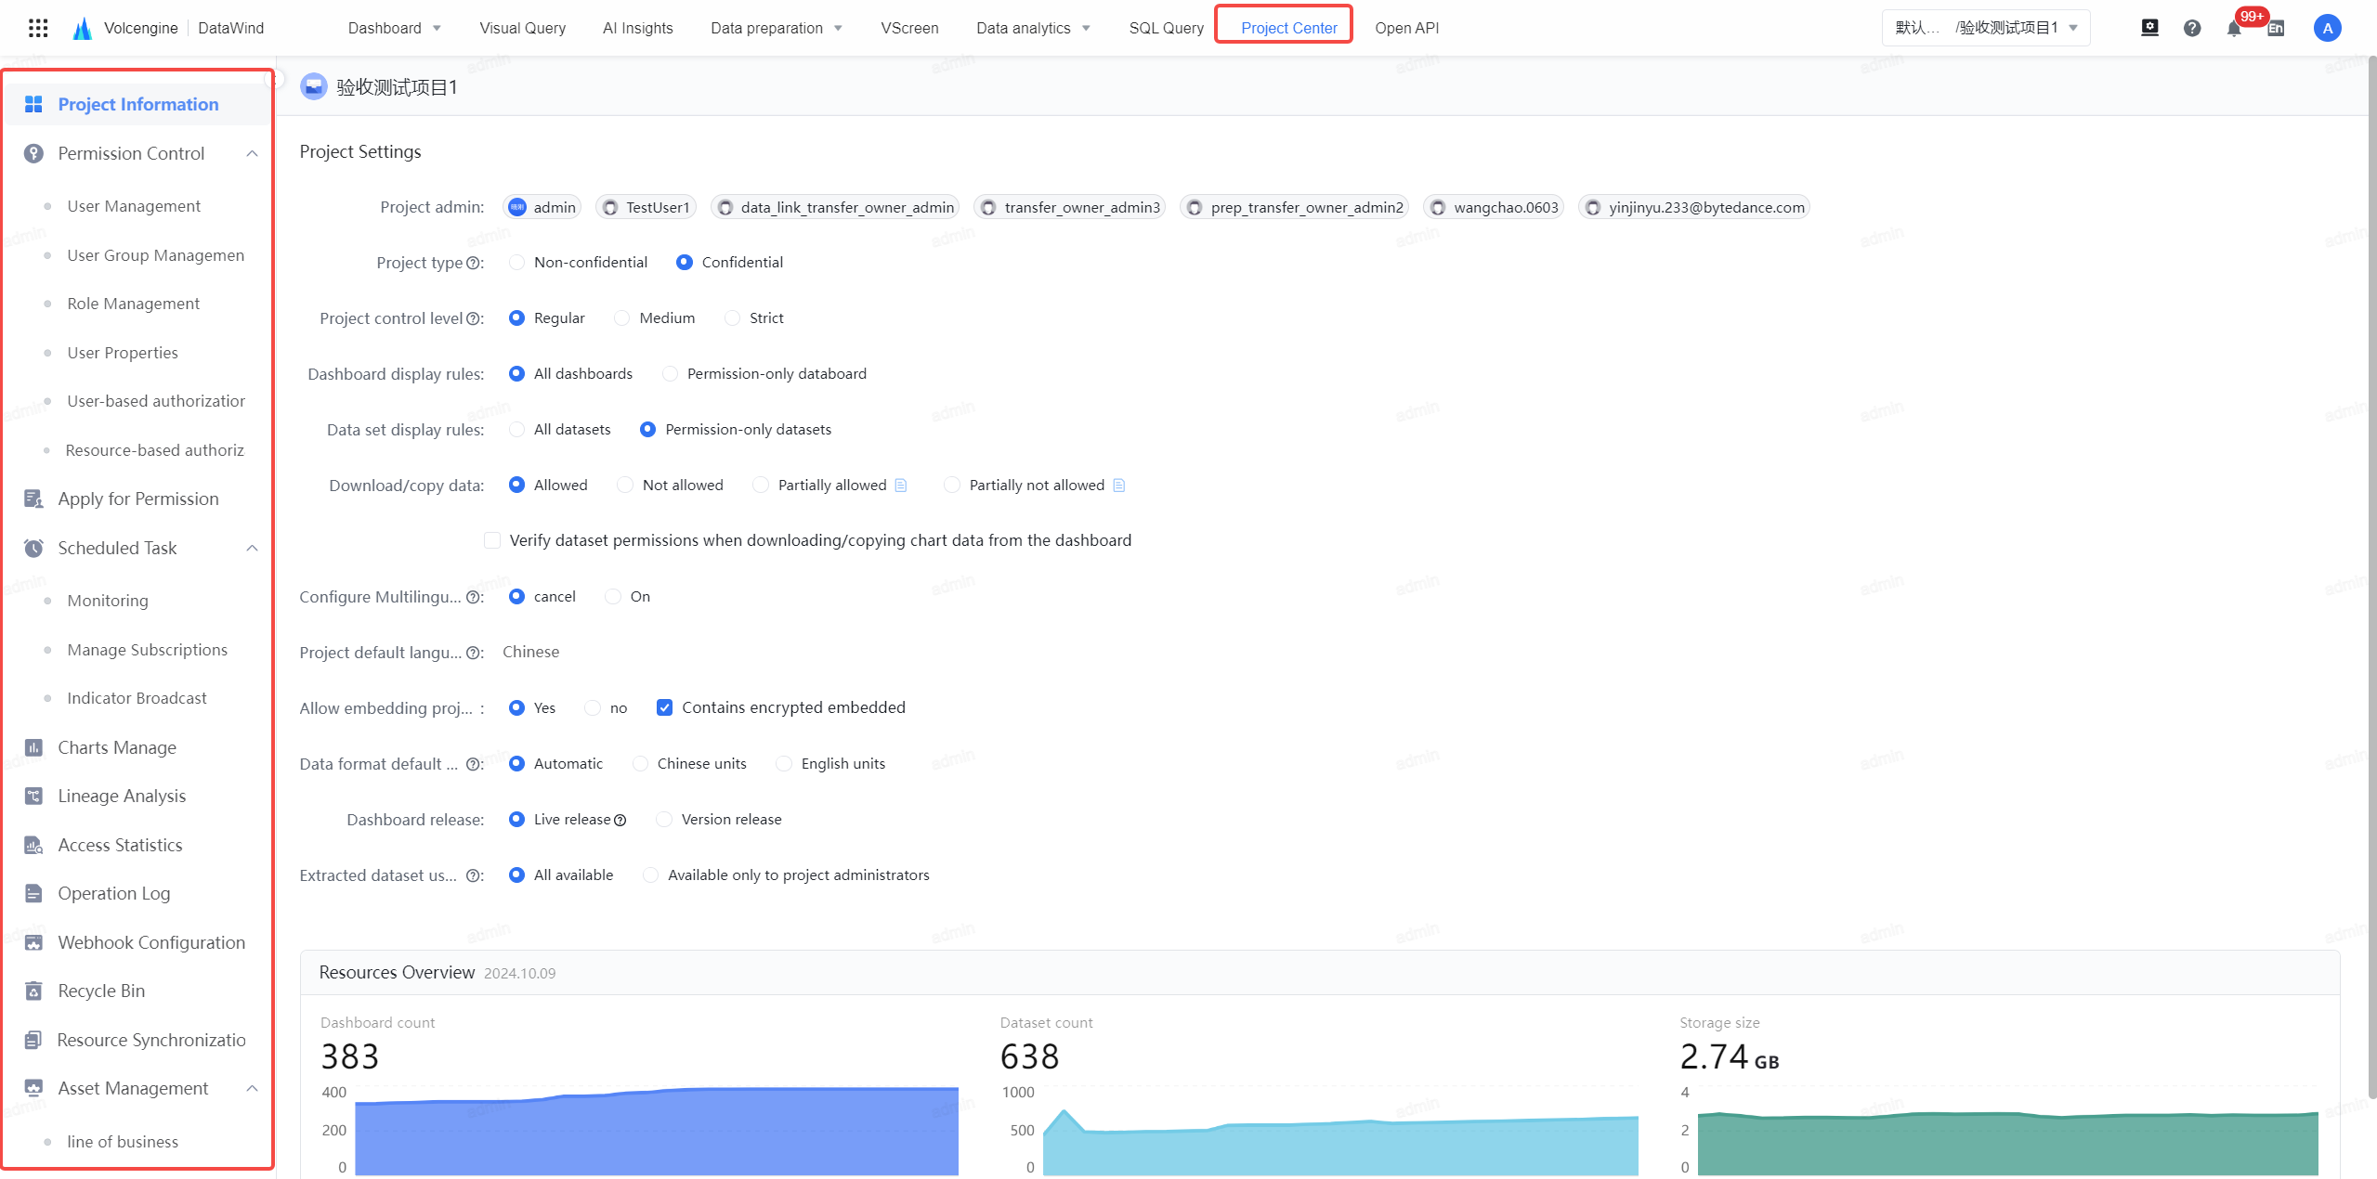The image size is (2377, 1179).
Task: Check Verify dataset permissions when downloading checkbox
Action: point(492,540)
